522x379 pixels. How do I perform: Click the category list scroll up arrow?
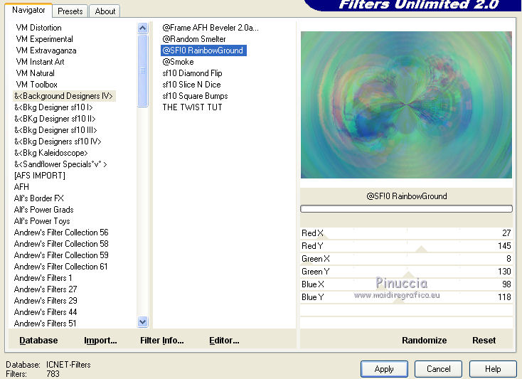(142, 28)
